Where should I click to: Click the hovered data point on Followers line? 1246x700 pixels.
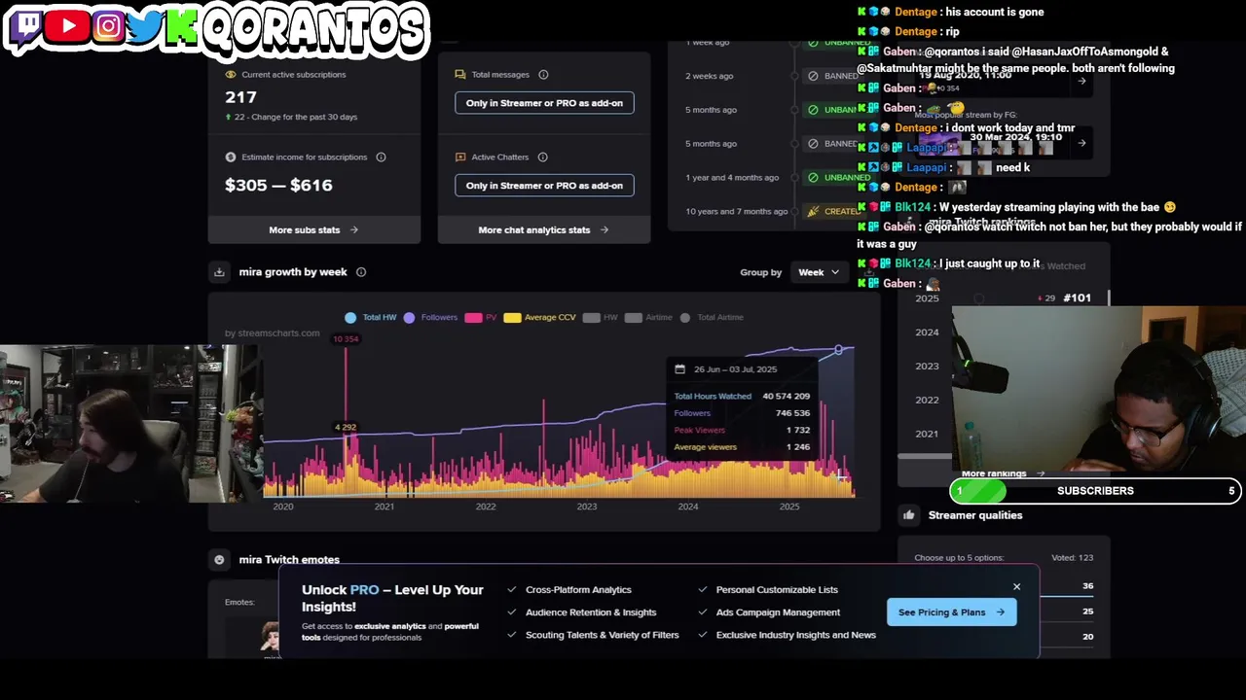(838, 350)
